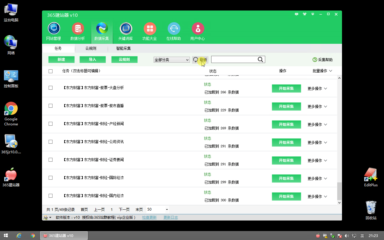Open Chrome taskbar icon
The width and height of the screenshot is (384, 240).
pyautogui.click(x=33, y=235)
